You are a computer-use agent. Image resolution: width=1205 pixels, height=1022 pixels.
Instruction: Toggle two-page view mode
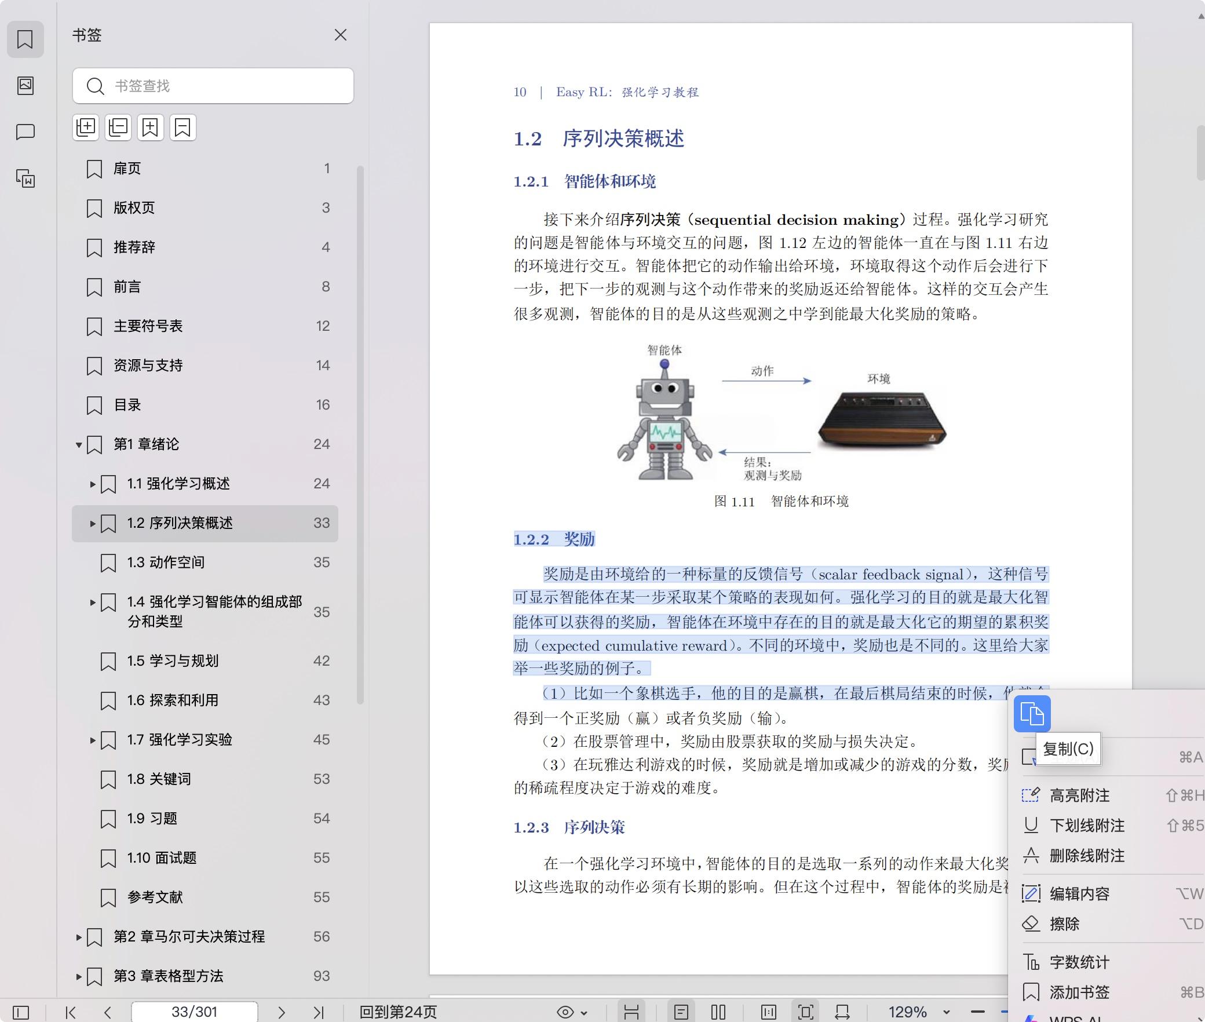click(x=718, y=1012)
